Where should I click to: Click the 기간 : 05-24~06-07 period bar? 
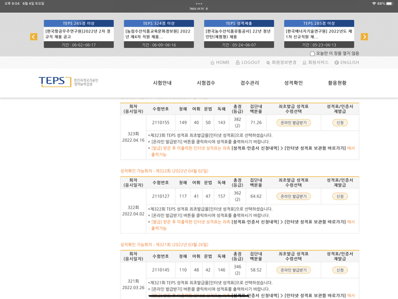point(239,45)
